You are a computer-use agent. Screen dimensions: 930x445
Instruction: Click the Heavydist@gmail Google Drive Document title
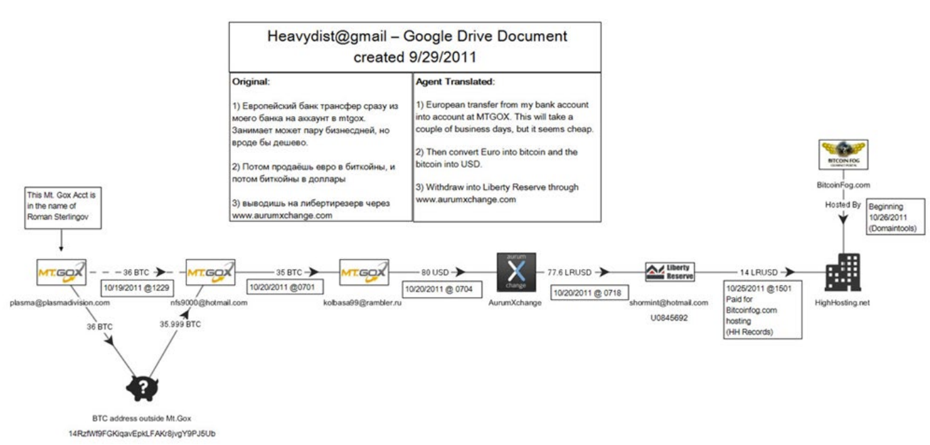[415, 46]
